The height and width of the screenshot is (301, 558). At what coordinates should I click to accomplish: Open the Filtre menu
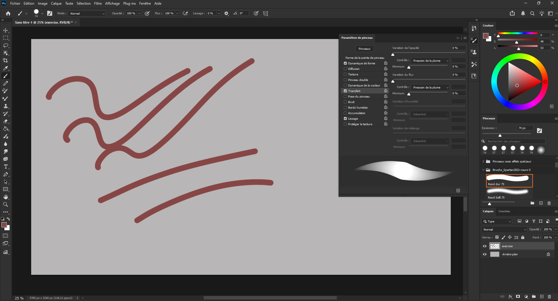[98, 3]
